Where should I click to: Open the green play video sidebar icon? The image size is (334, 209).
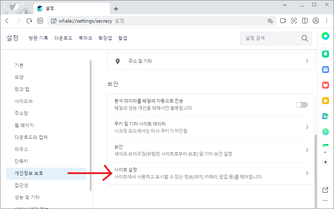(x=325, y=131)
